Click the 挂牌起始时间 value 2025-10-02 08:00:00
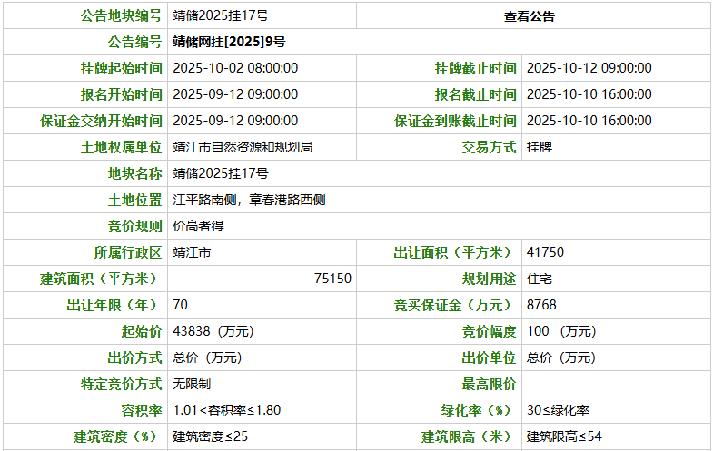The image size is (713, 451). (235, 68)
